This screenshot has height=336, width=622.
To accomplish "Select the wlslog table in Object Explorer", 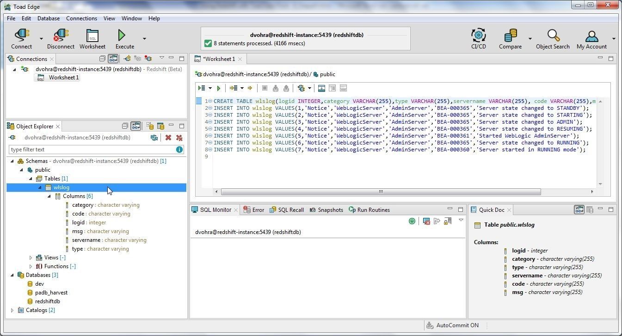I will click(x=61, y=187).
